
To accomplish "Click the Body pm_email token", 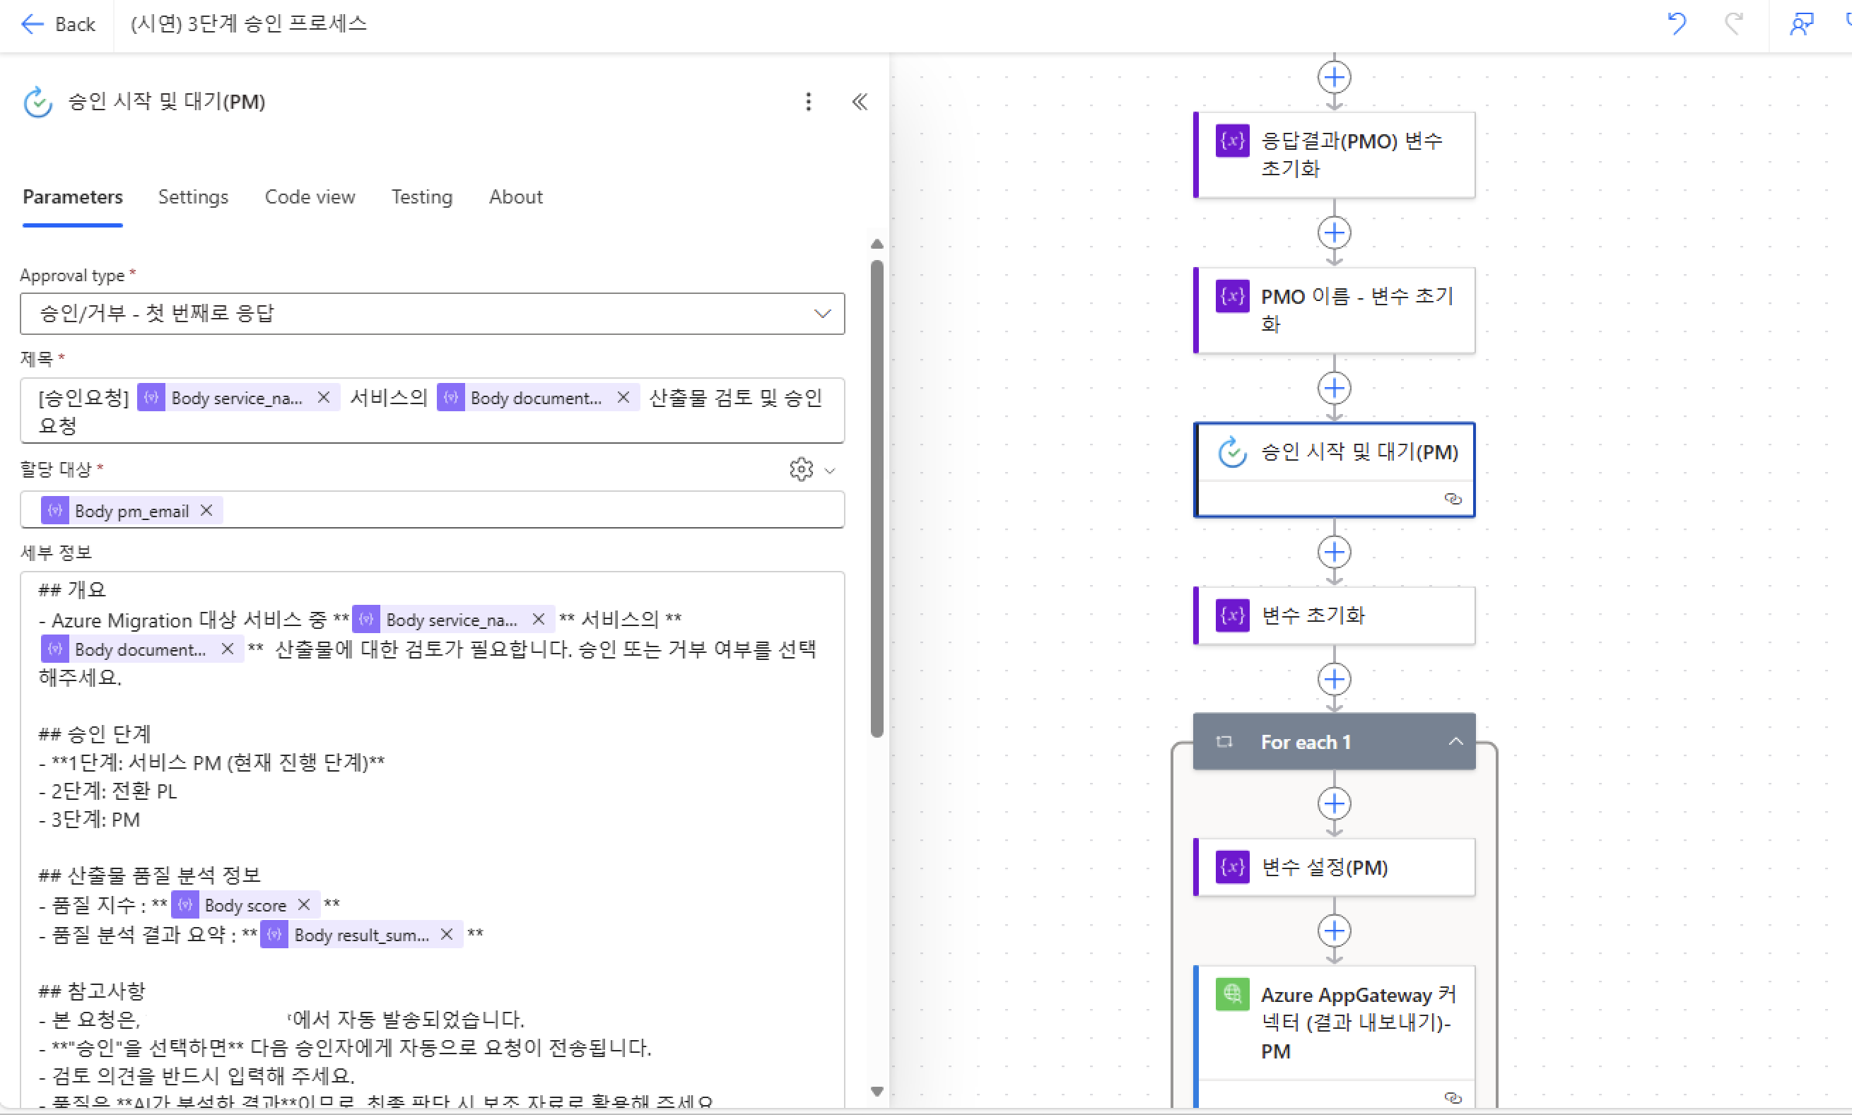I will click(x=131, y=511).
